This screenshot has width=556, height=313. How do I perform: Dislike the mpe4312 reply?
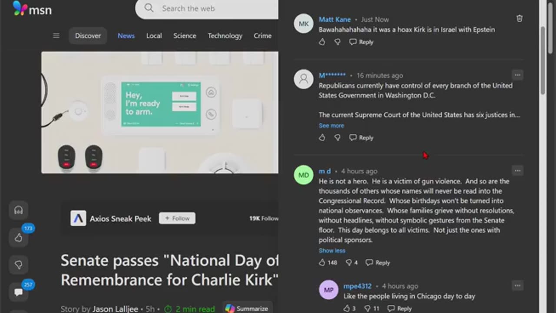pyautogui.click(x=371, y=308)
